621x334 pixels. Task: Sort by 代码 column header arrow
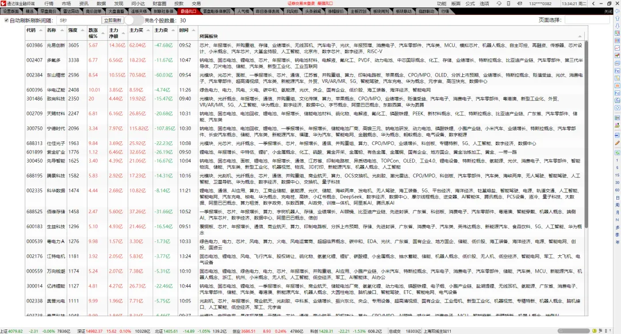[x=41, y=30]
